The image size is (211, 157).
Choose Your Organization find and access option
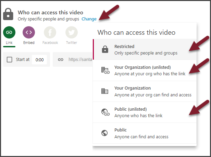point(145,91)
